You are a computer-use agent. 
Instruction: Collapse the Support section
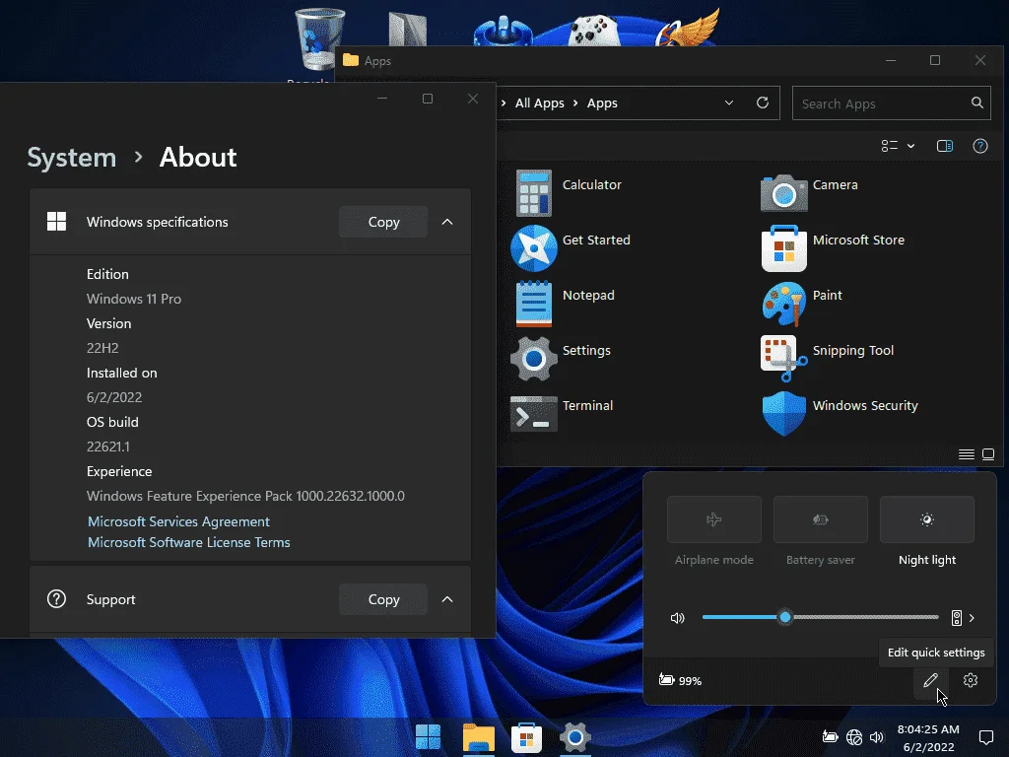pos(447,599)
